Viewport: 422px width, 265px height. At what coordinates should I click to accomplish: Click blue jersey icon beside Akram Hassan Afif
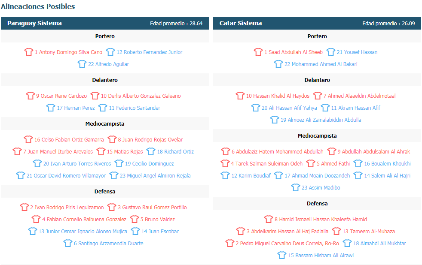[x=325, y=108]
